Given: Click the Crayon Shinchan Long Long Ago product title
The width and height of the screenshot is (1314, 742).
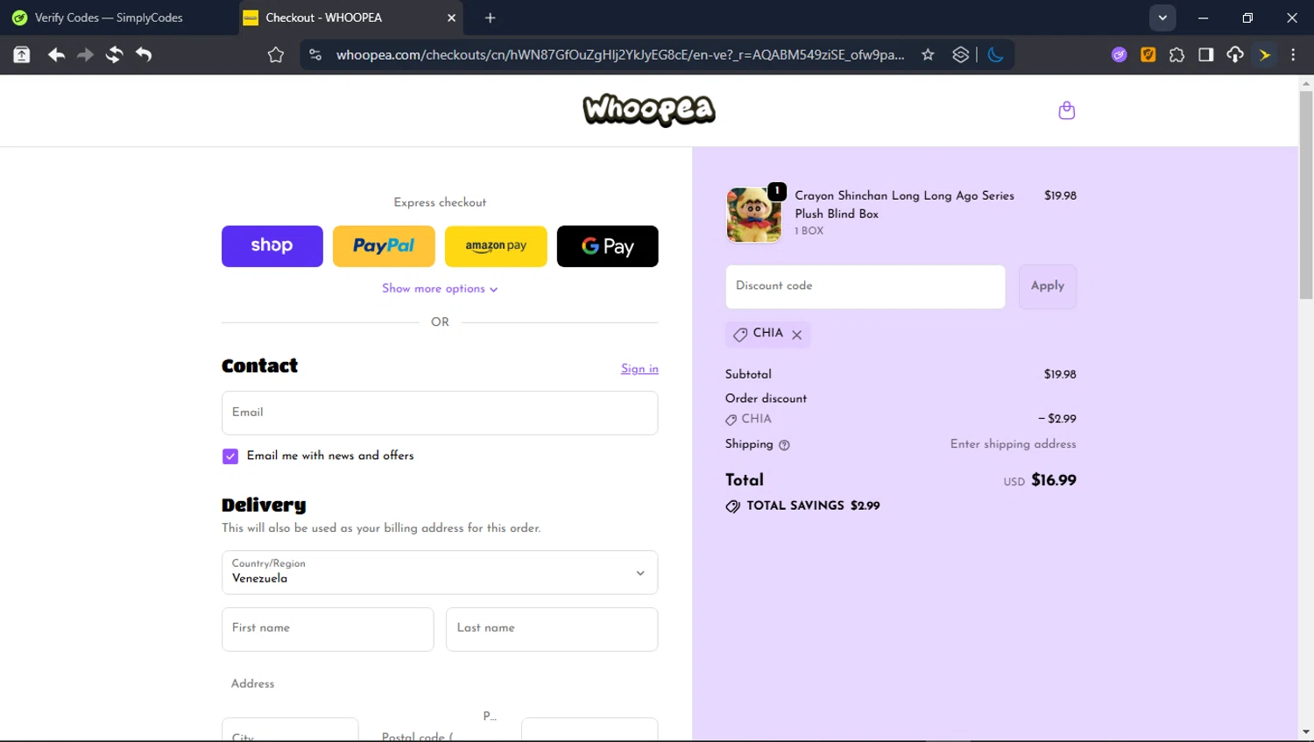Looking at the screenshot, I should coord(904,204).
